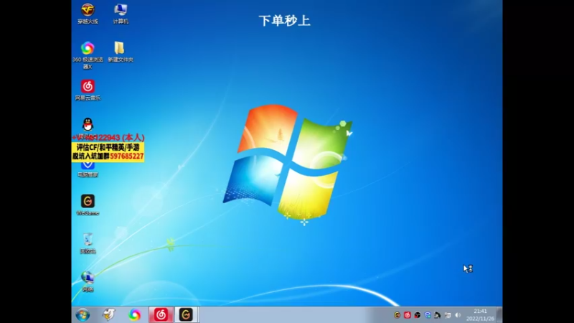Open the 计算机 desktop icon
The height and width of the screenshot is (323, 574).
121,14
